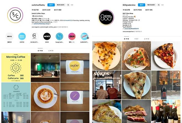Open the CM Selection story highlight

point(34,37)
